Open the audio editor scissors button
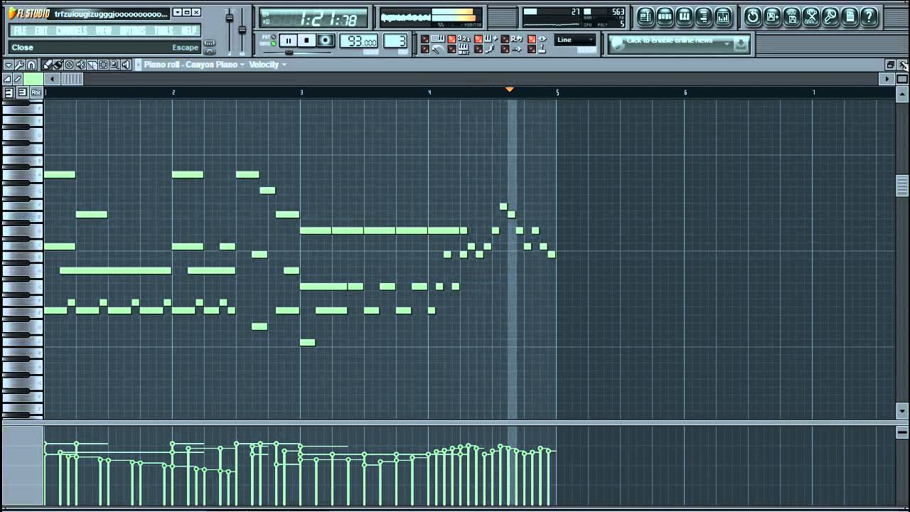910x512 pixels. 810,17
